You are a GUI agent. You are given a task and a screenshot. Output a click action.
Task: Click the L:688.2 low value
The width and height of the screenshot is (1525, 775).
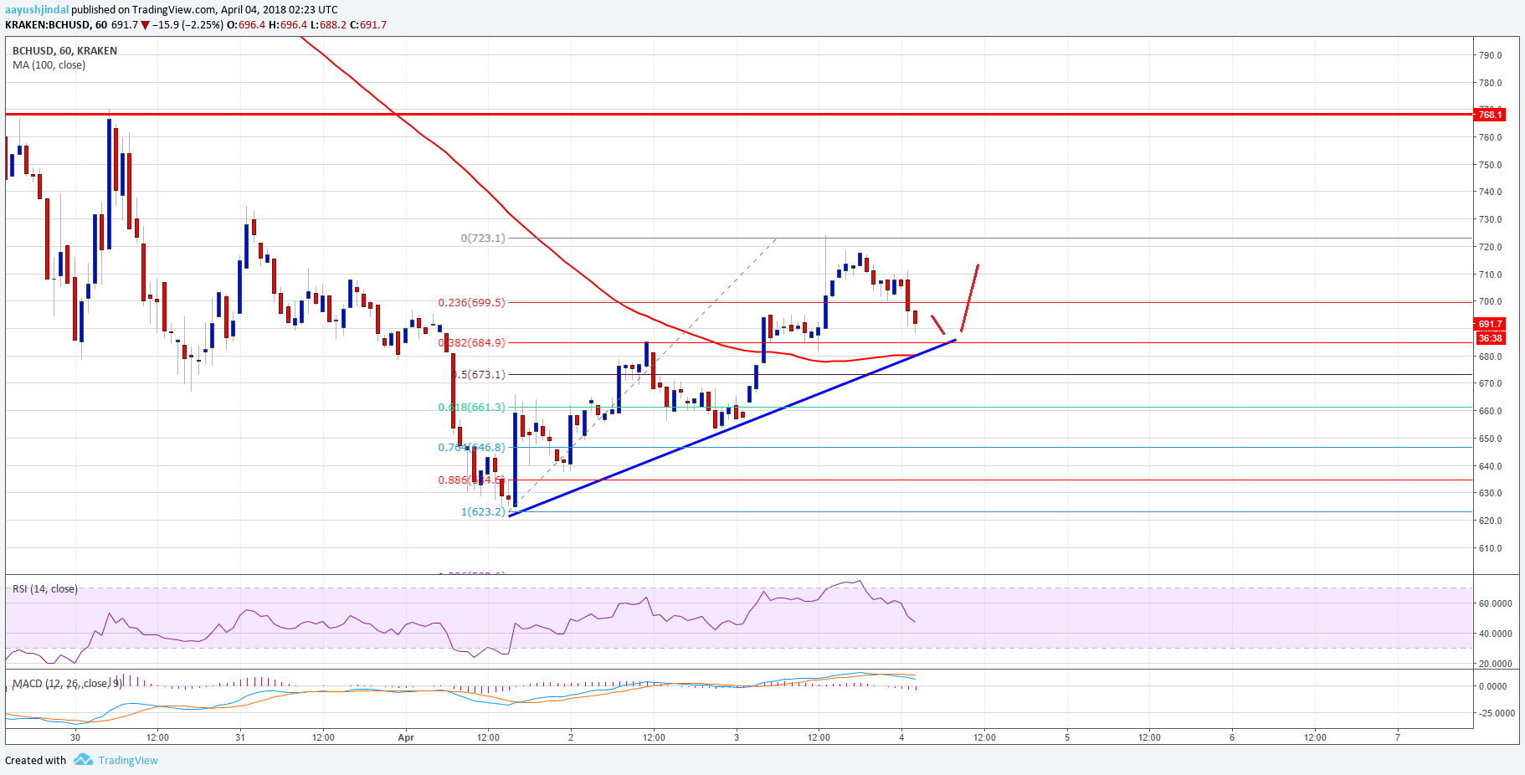[x=328, y=25]
